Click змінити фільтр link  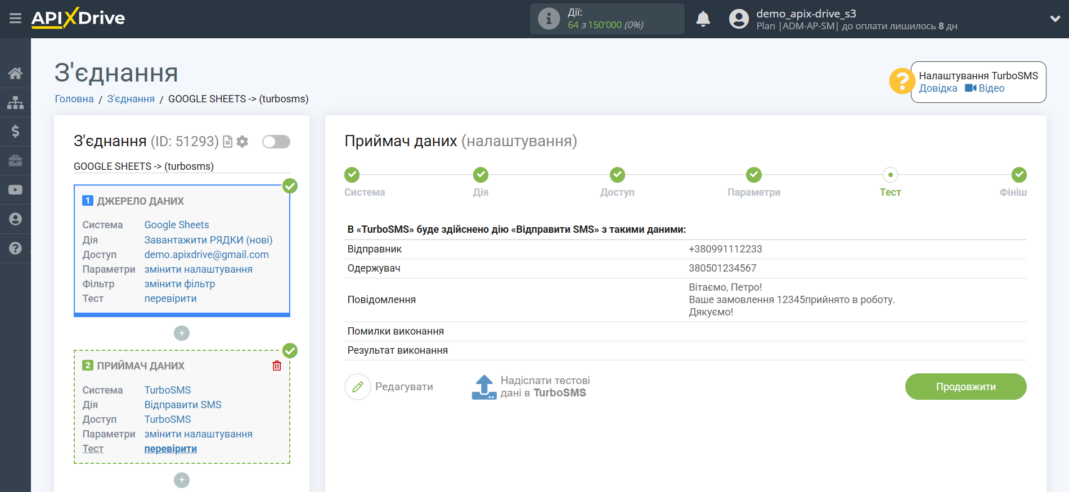pos(179,284)
